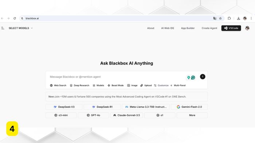This screenshot has height=143, width=255.
Task: Toggle Beast Mode
Action: click(115, 85)
